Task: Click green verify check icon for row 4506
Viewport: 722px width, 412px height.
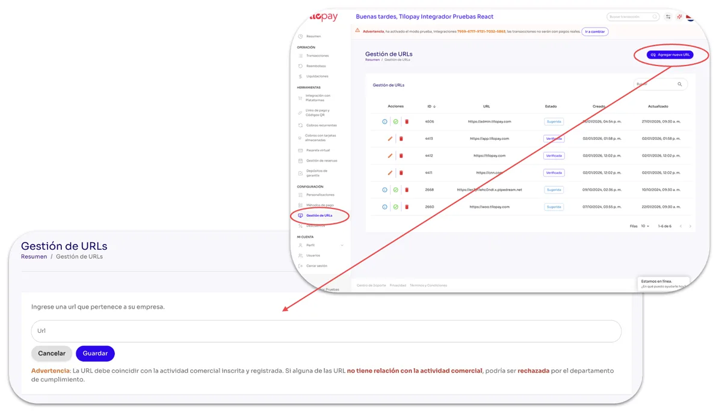Action: (x=396, y=122)
